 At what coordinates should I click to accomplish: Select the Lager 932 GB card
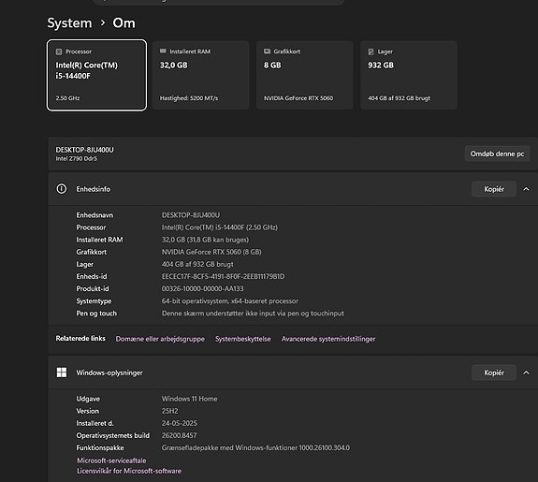coord(409,75)
